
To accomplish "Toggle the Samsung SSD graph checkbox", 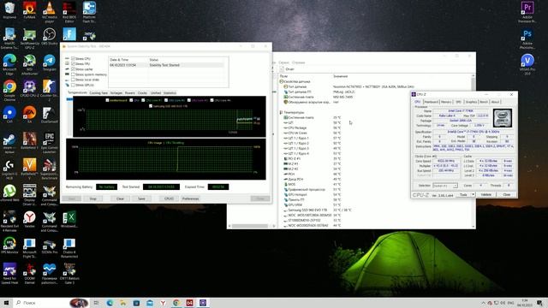I will pos(151,106).
